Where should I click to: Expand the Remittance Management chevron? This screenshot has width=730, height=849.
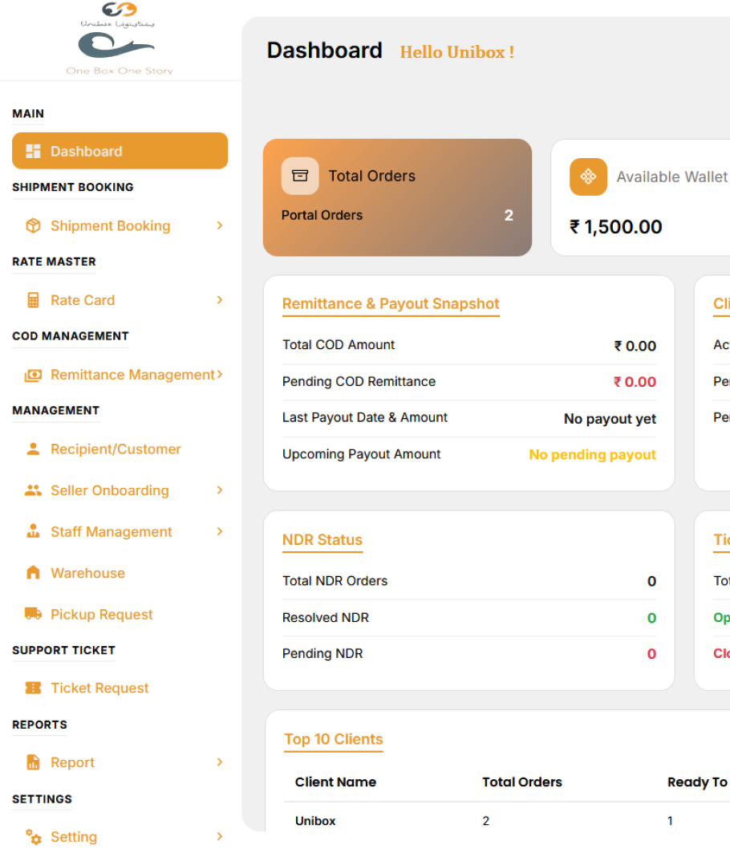219,375
